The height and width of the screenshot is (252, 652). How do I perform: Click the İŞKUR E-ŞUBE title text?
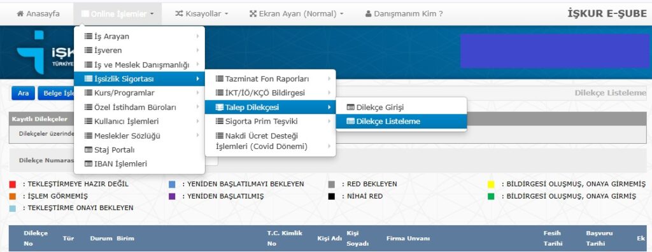[x=607, y=13]
